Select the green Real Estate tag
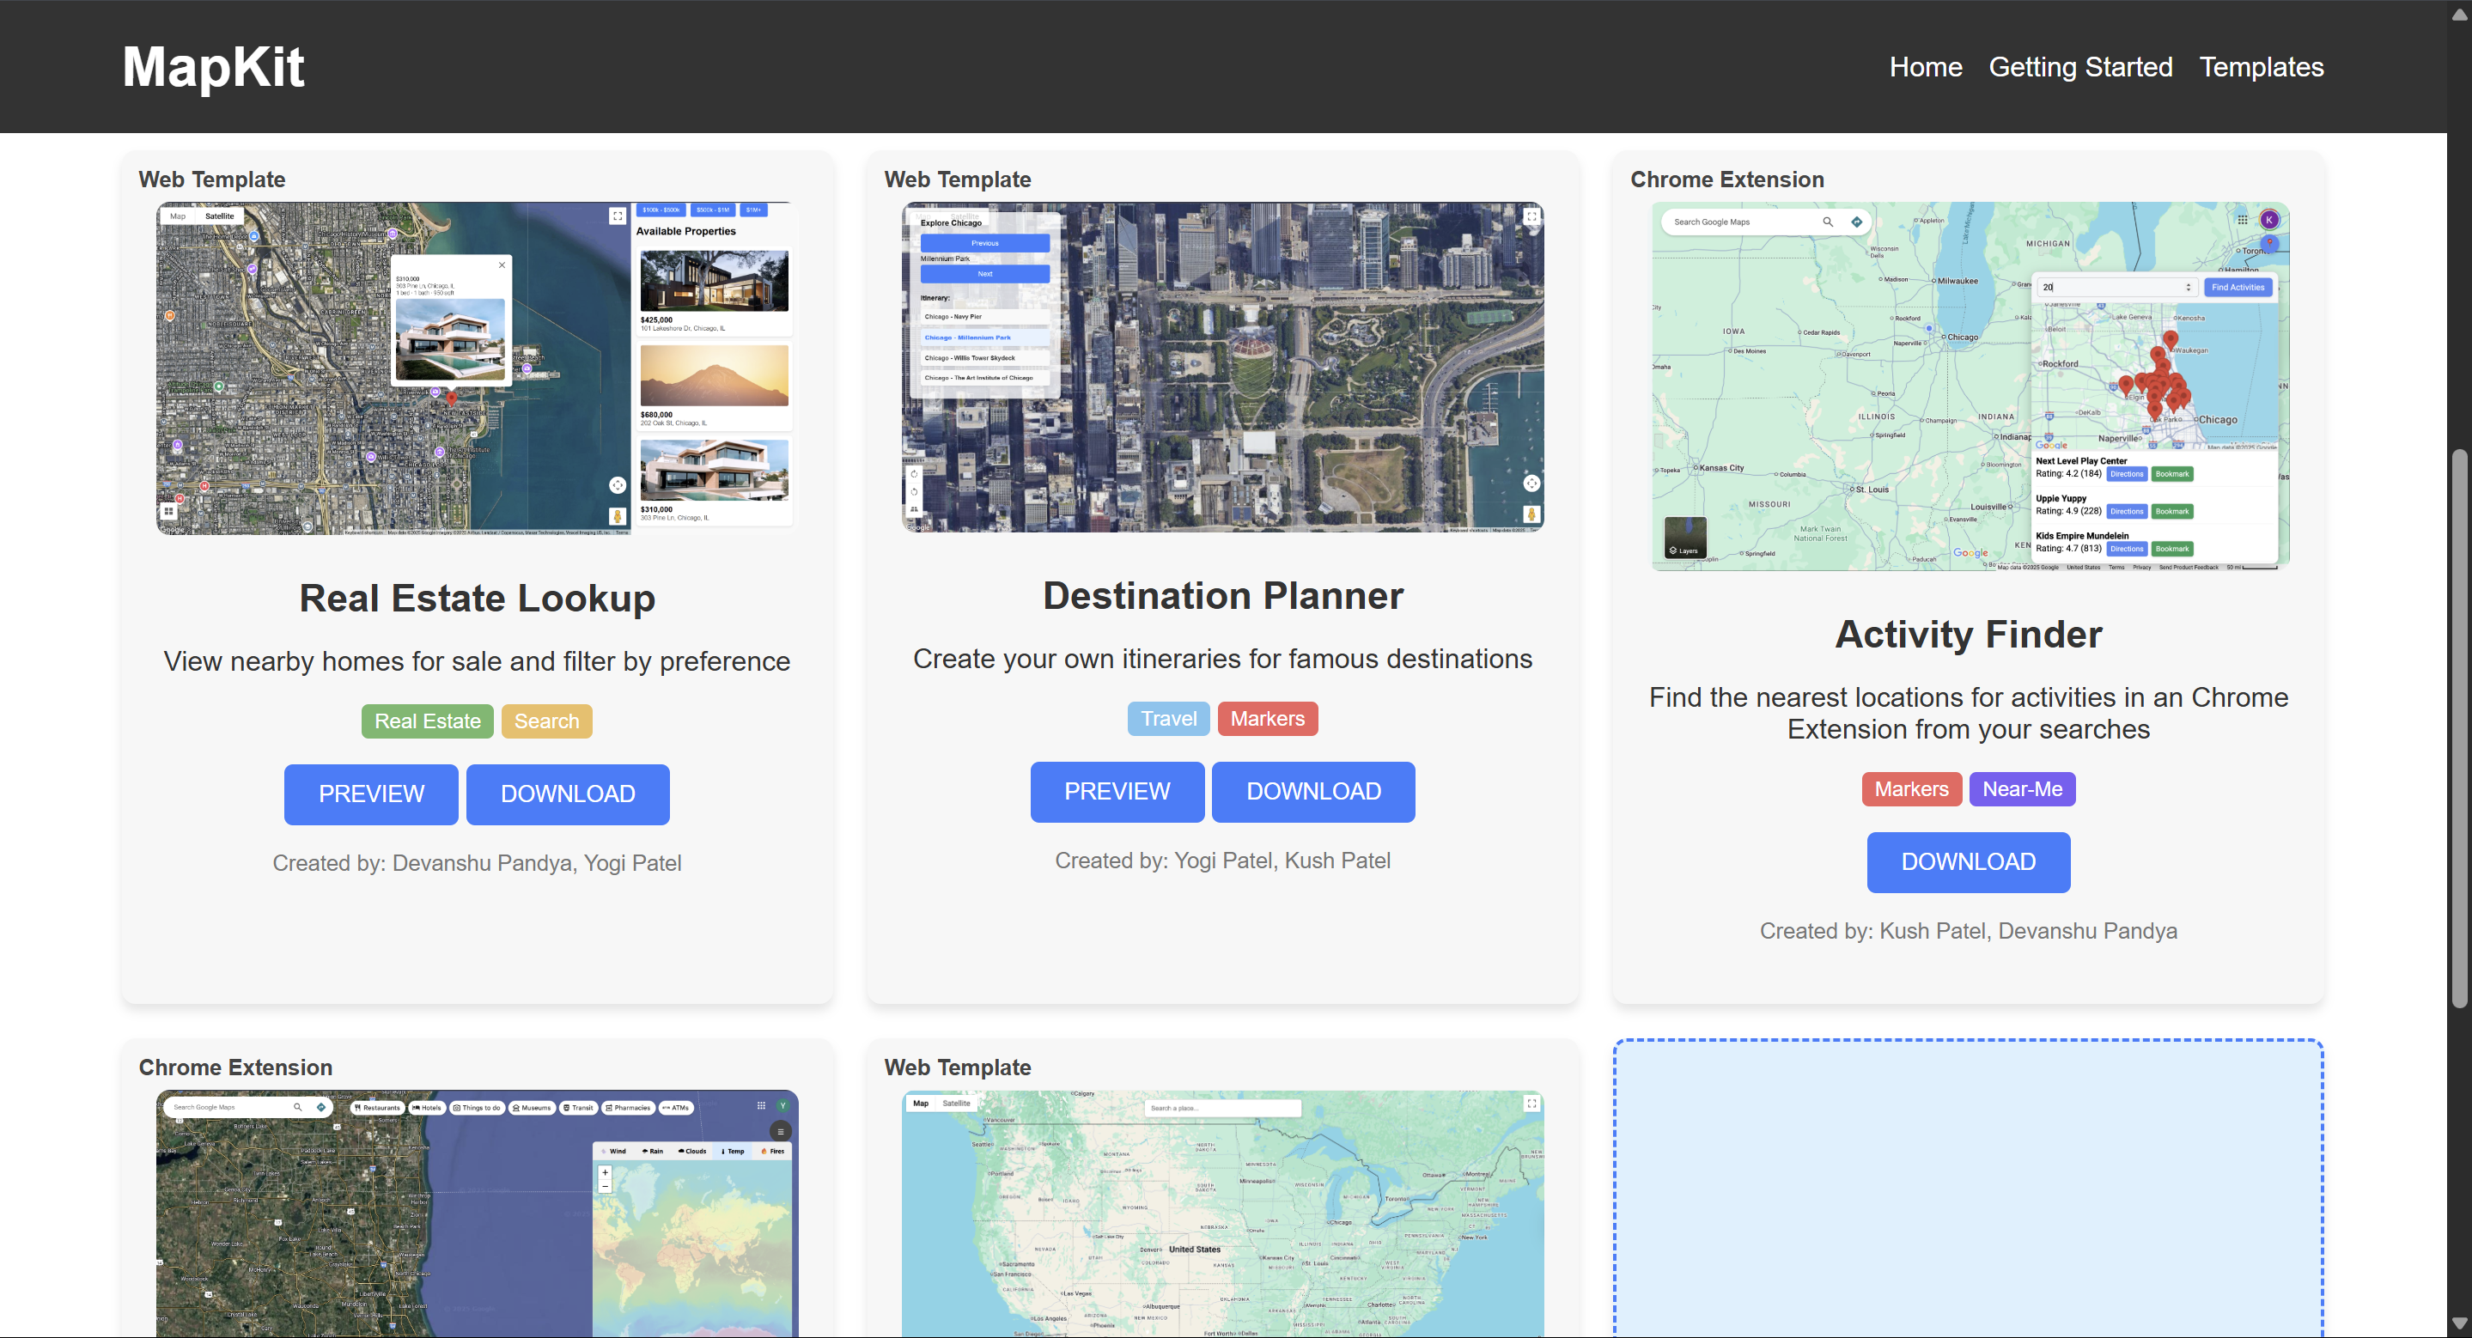Image resolution: width=2472 pixels, height=1338 pixels. tap(427, 721)
